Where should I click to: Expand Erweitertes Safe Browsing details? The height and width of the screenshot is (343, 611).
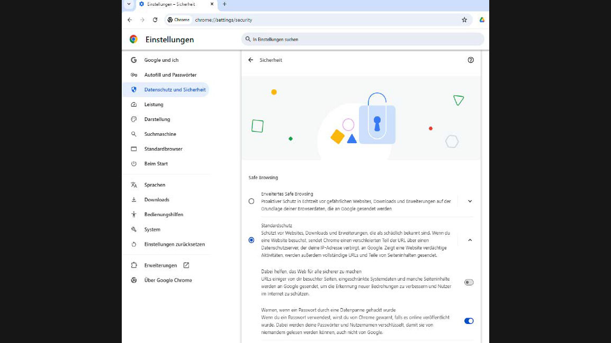[470, 201]
